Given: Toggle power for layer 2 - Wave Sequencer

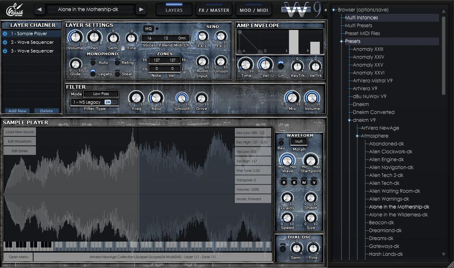Looking at the screenshot, I should [5, 42].
